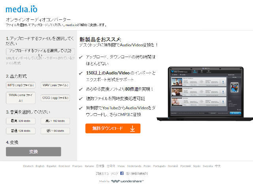Viewport: 253px width, 190px height.
Task: Switch language to Italiano
Action: pos(89,166)
